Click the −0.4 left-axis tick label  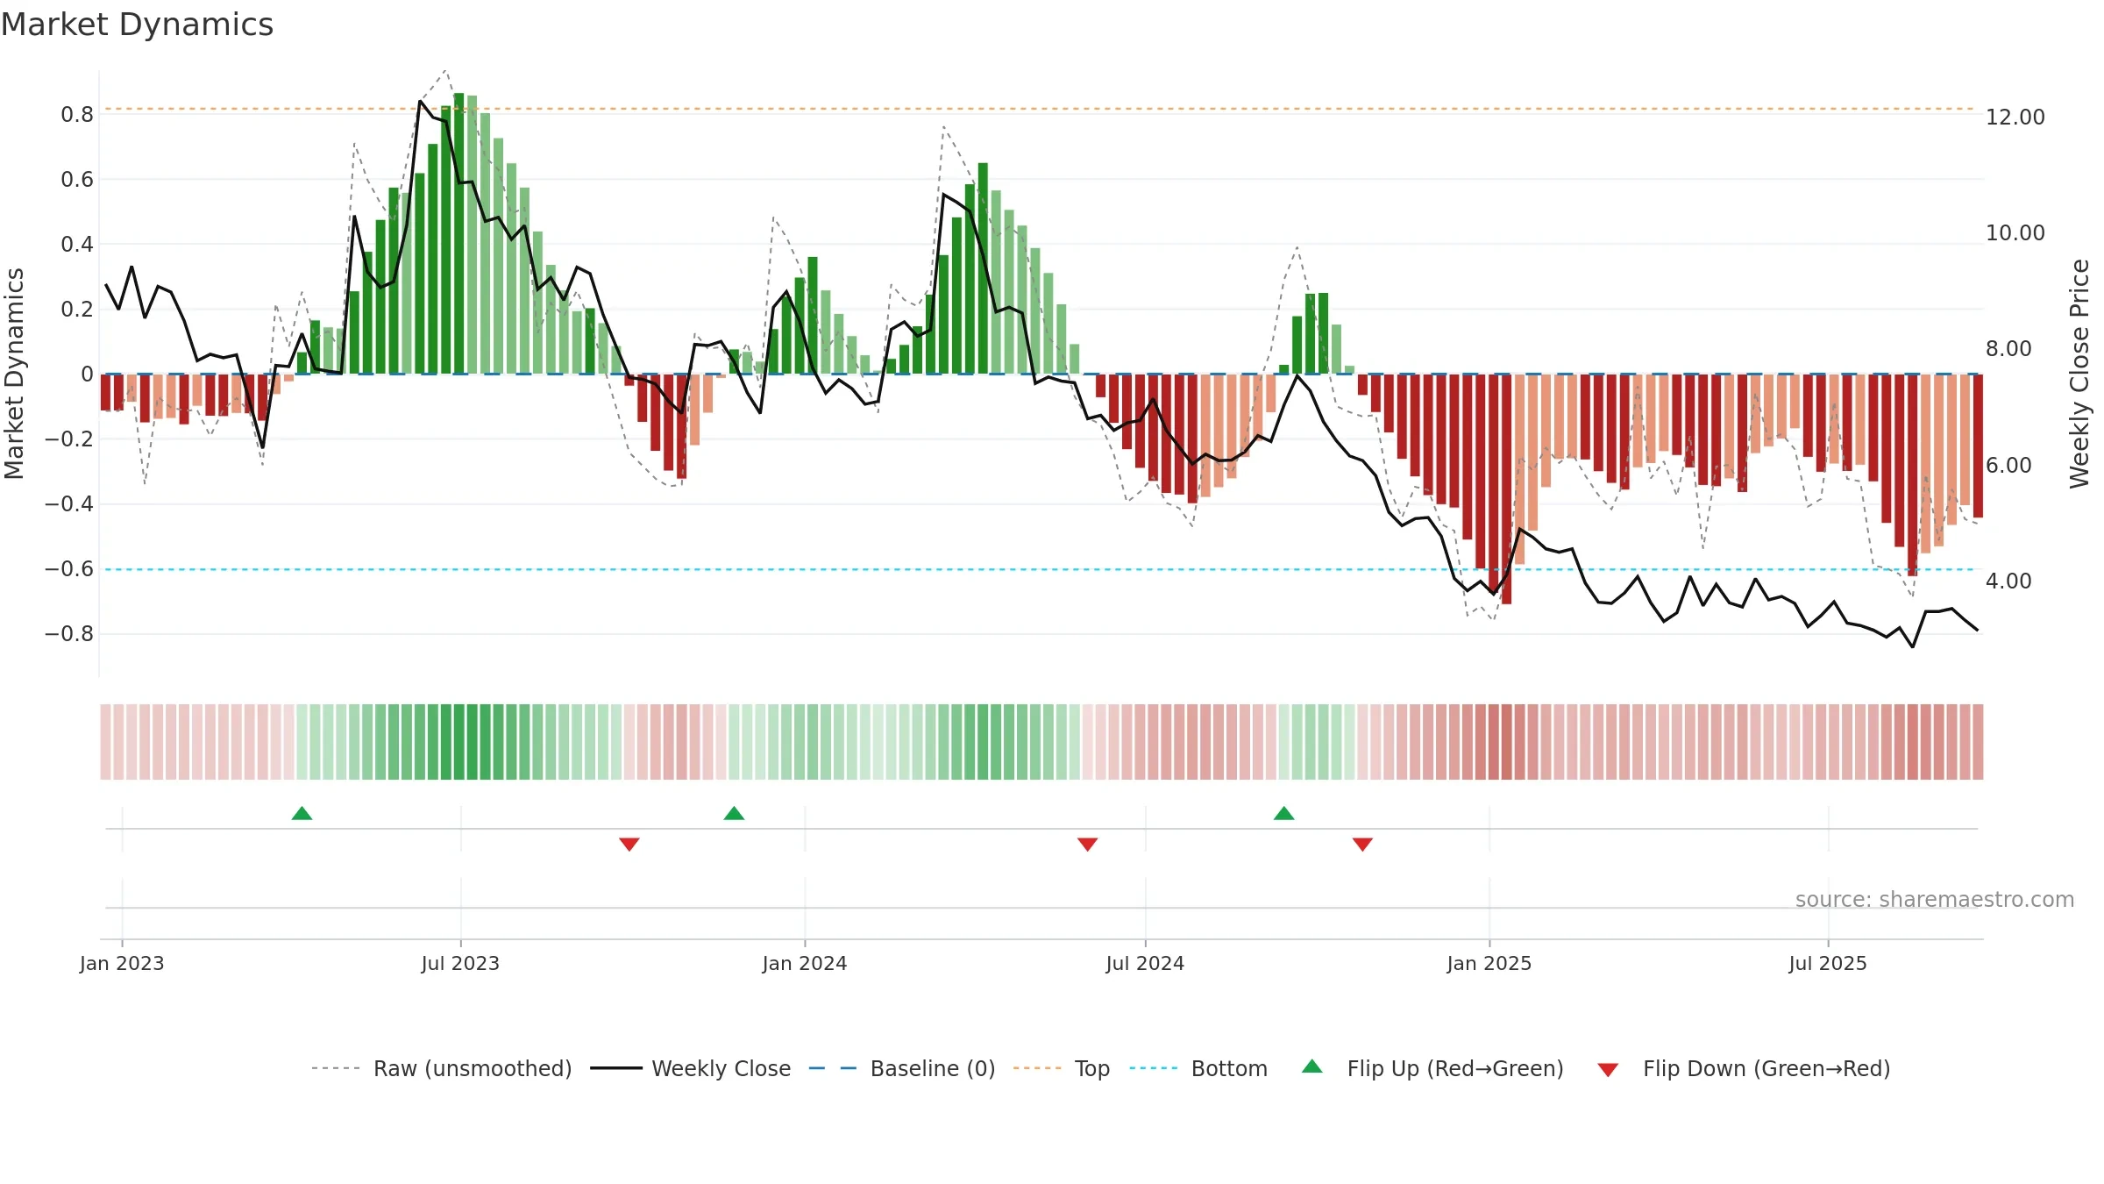click(x=69, y=503)
